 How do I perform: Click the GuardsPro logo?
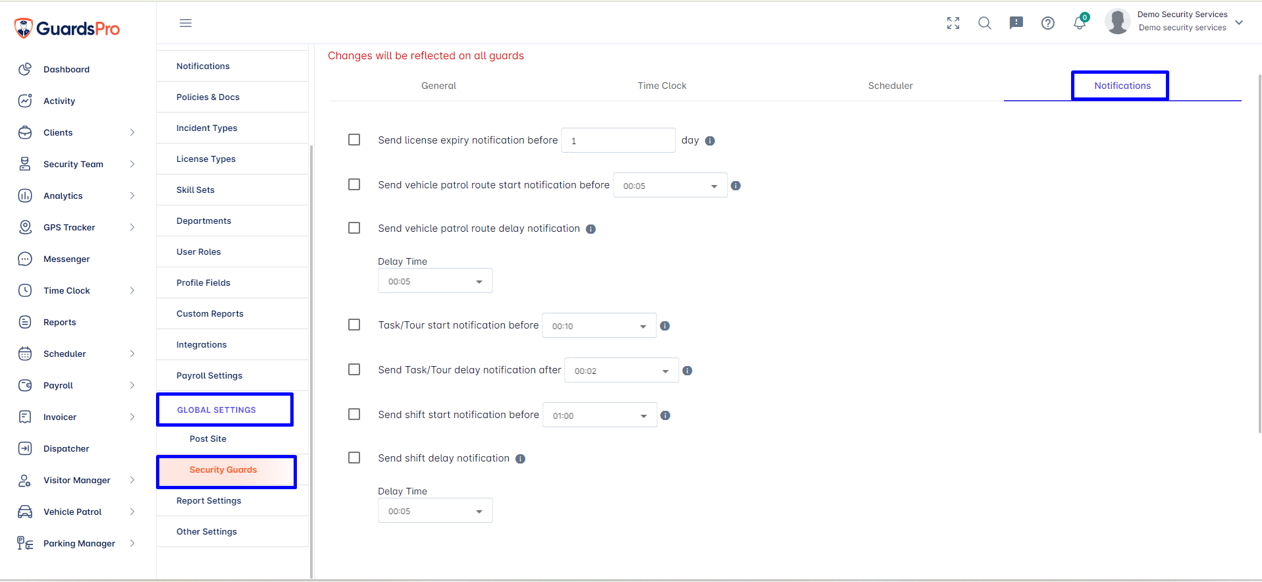click(67, 28)
